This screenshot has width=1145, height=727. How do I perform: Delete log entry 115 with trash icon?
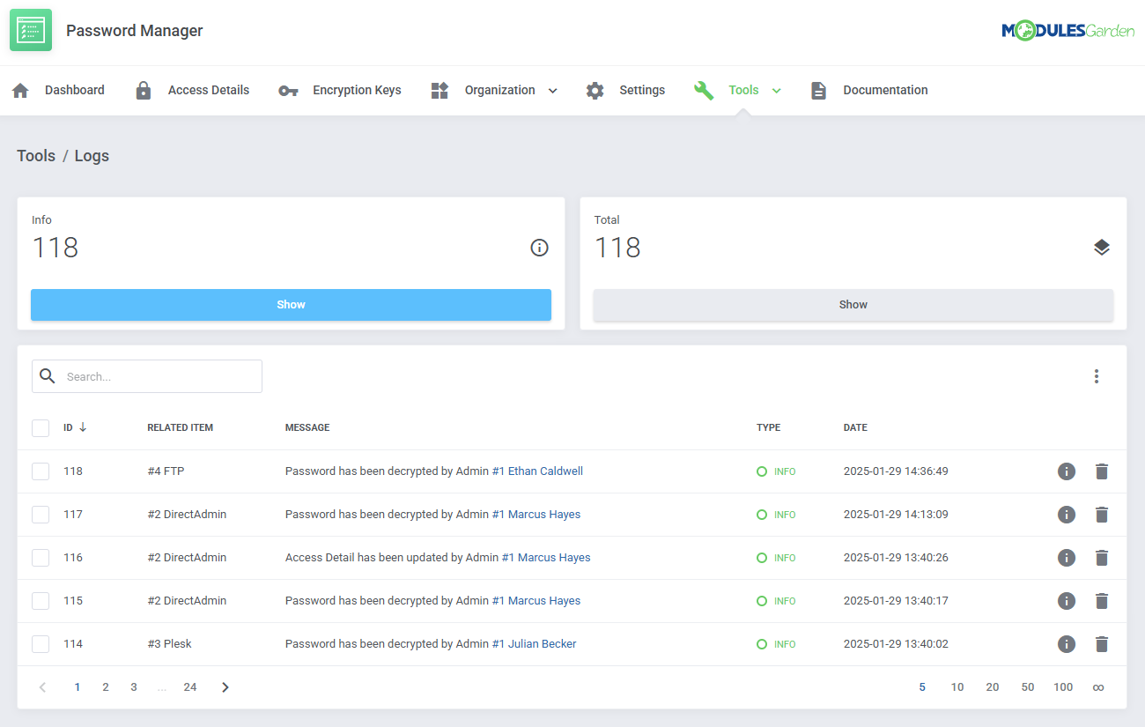point(1101,601)
